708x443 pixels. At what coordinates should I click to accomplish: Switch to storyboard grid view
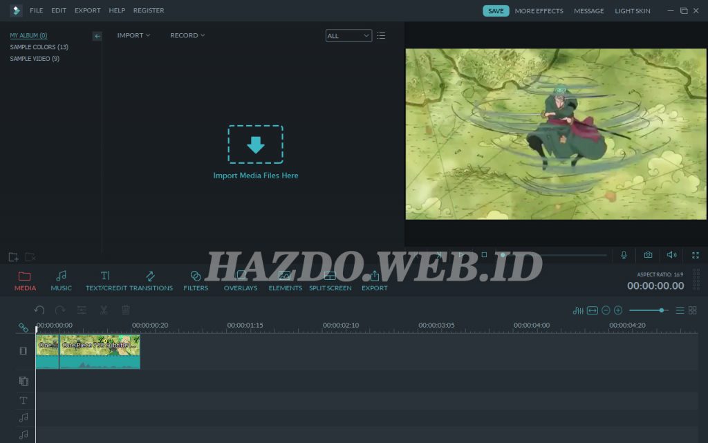[692, 310]
